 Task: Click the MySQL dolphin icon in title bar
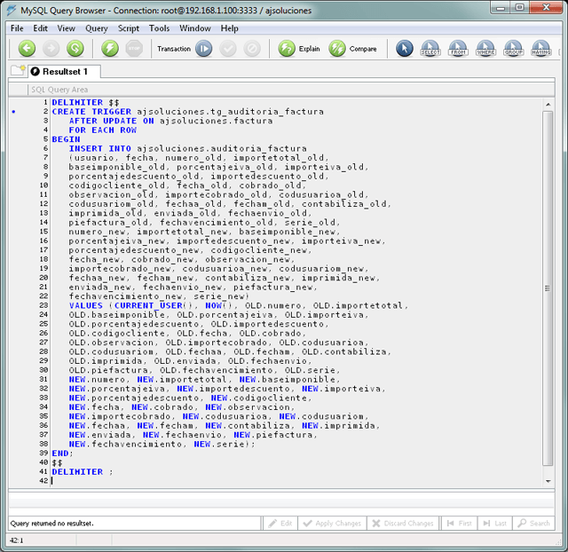(x=12, y=10)
